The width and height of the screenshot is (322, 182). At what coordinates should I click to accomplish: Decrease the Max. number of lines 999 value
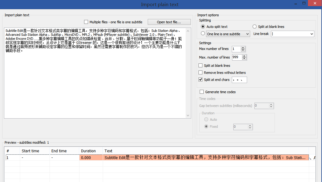pyautogui.click(x=244, y=59)
